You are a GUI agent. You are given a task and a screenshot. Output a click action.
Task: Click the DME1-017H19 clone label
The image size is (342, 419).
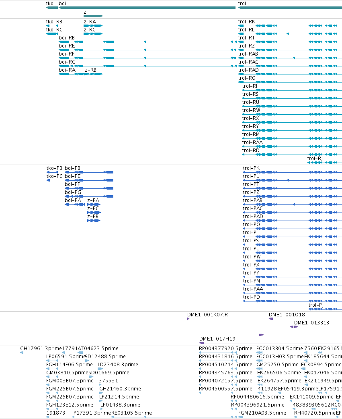coord(217,339)
